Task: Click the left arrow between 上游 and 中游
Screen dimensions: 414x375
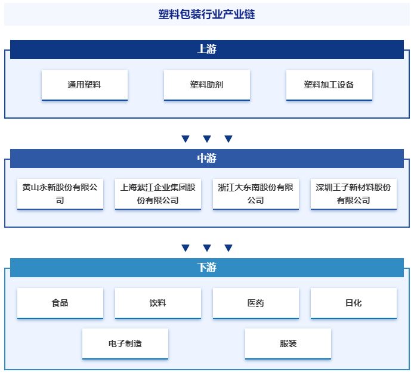Action: click(x=186, y=139)
